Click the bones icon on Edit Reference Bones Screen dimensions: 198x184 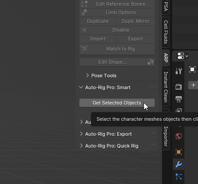click(x=84, y=4)
